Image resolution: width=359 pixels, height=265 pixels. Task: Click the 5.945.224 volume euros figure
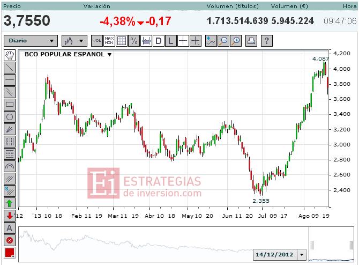pos(293,21)
